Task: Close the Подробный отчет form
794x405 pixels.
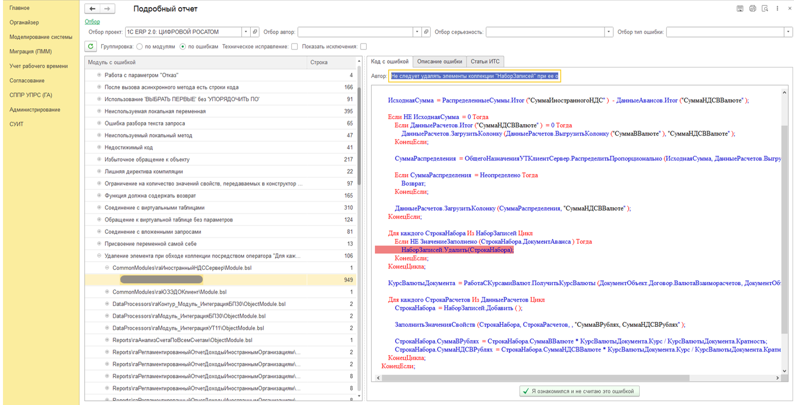Action: click(x=789, y=8)
